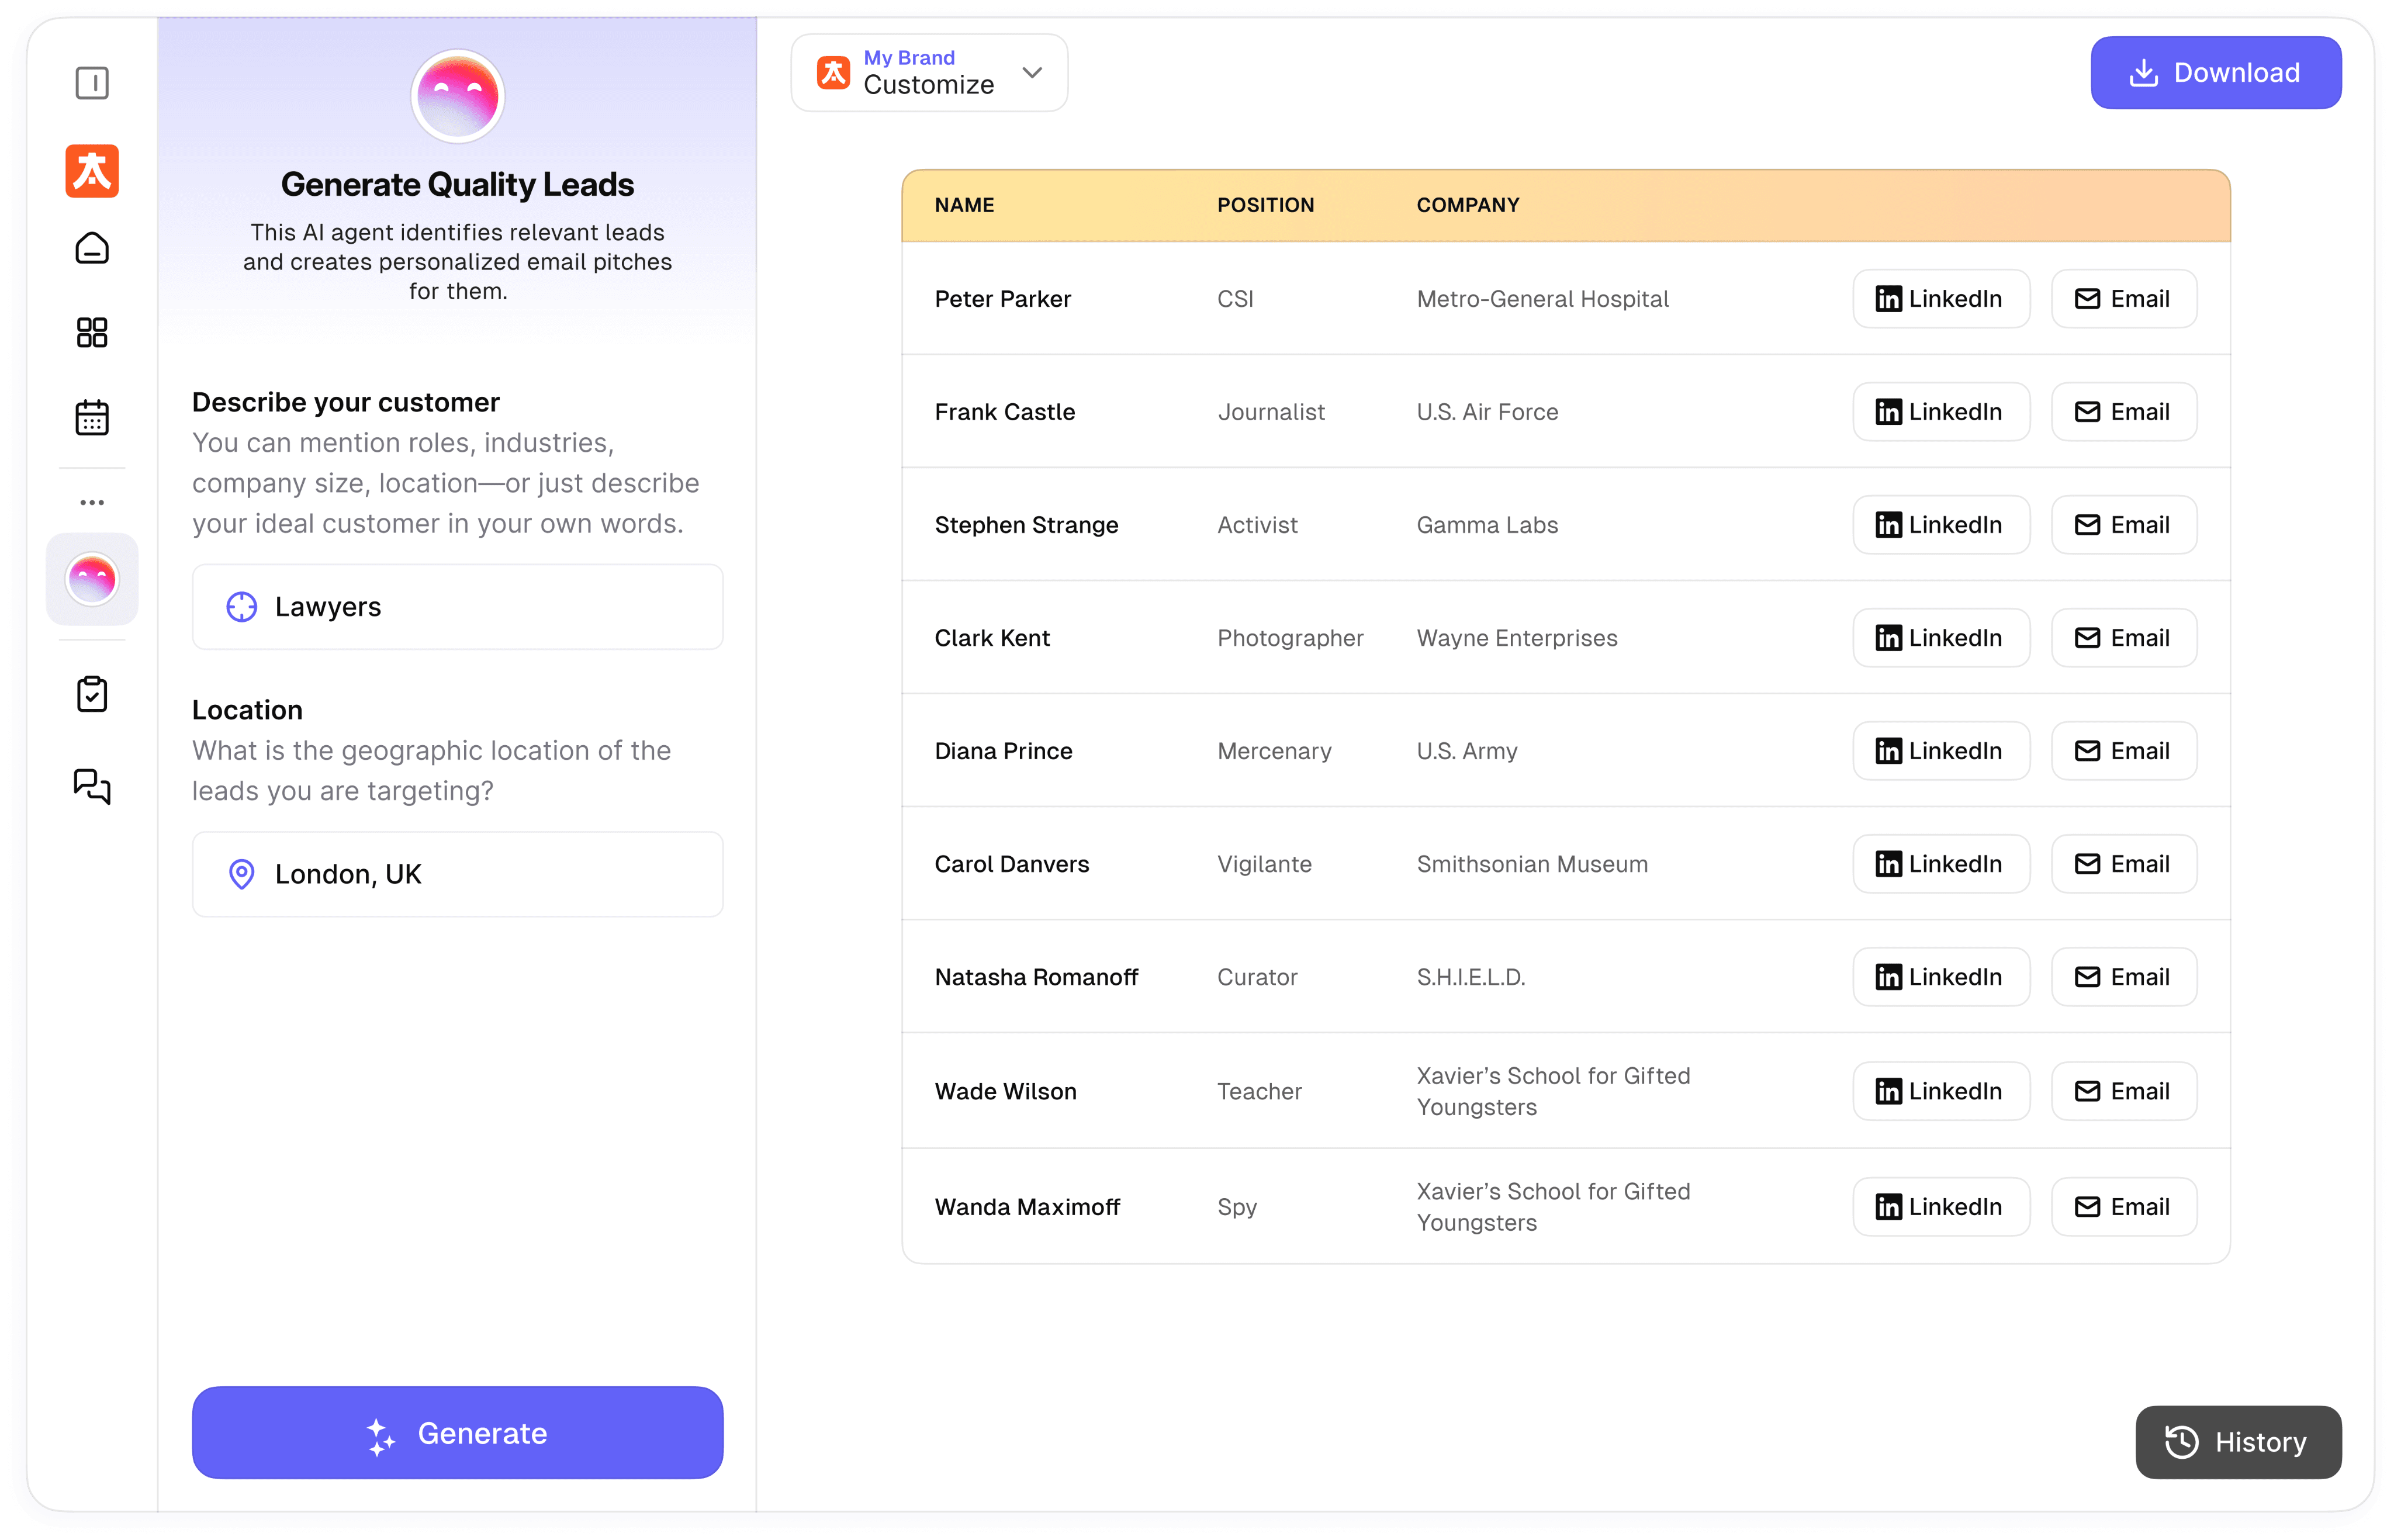Open Clark Kent's LinkedIn
2394x1540 pixels.
[x=1940, y=638]
